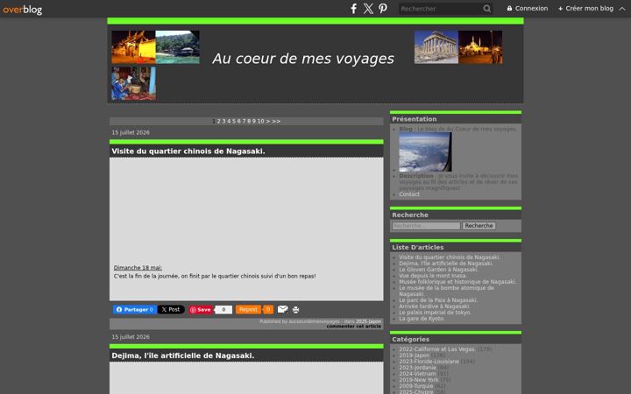Click the Overblog logo
Screen dimensions: 631x394
point(23,10)
